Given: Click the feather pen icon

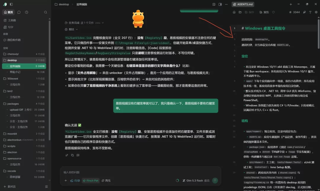Looking at the screenshot, I should (x=304, y=12).
